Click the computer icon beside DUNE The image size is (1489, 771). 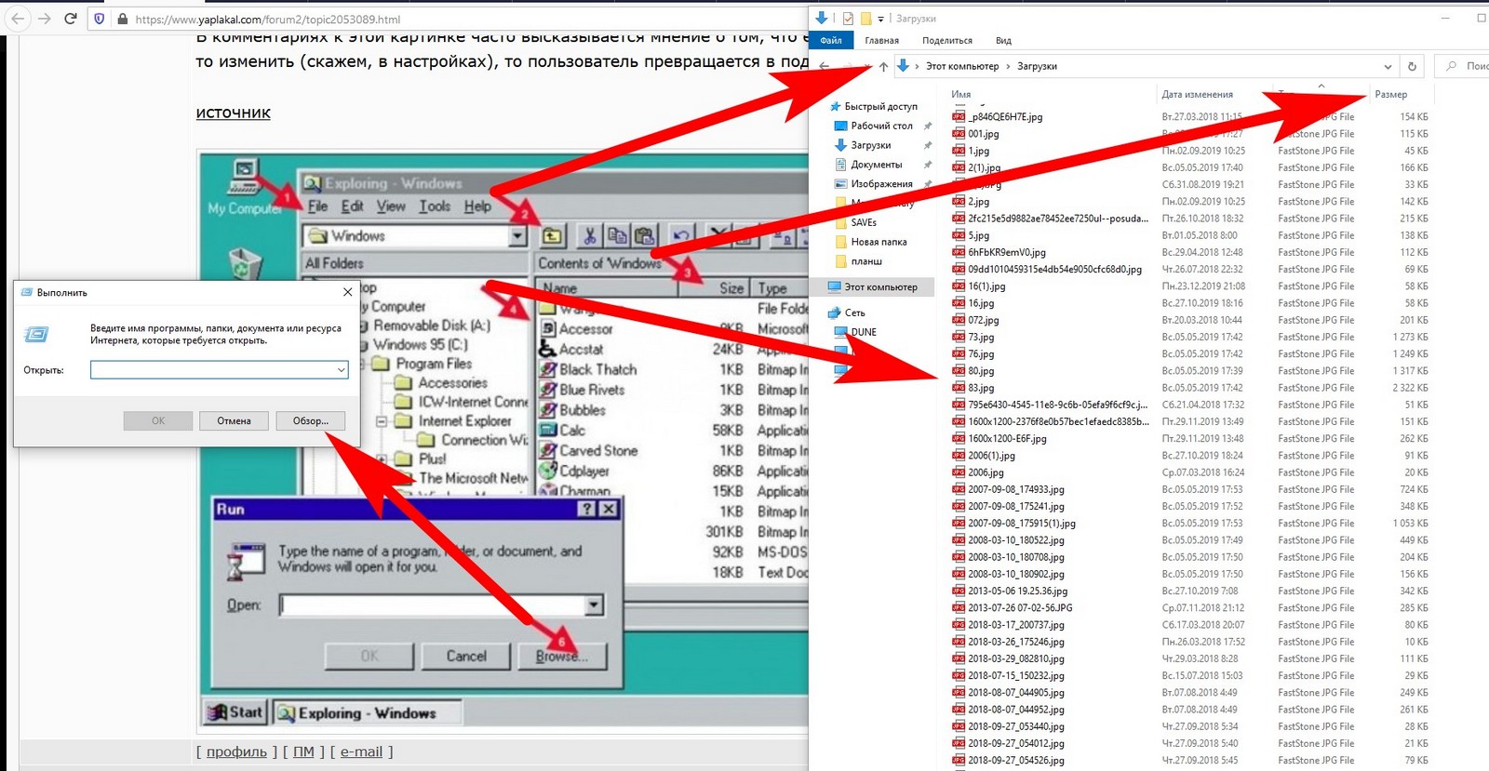click(840, 332)
